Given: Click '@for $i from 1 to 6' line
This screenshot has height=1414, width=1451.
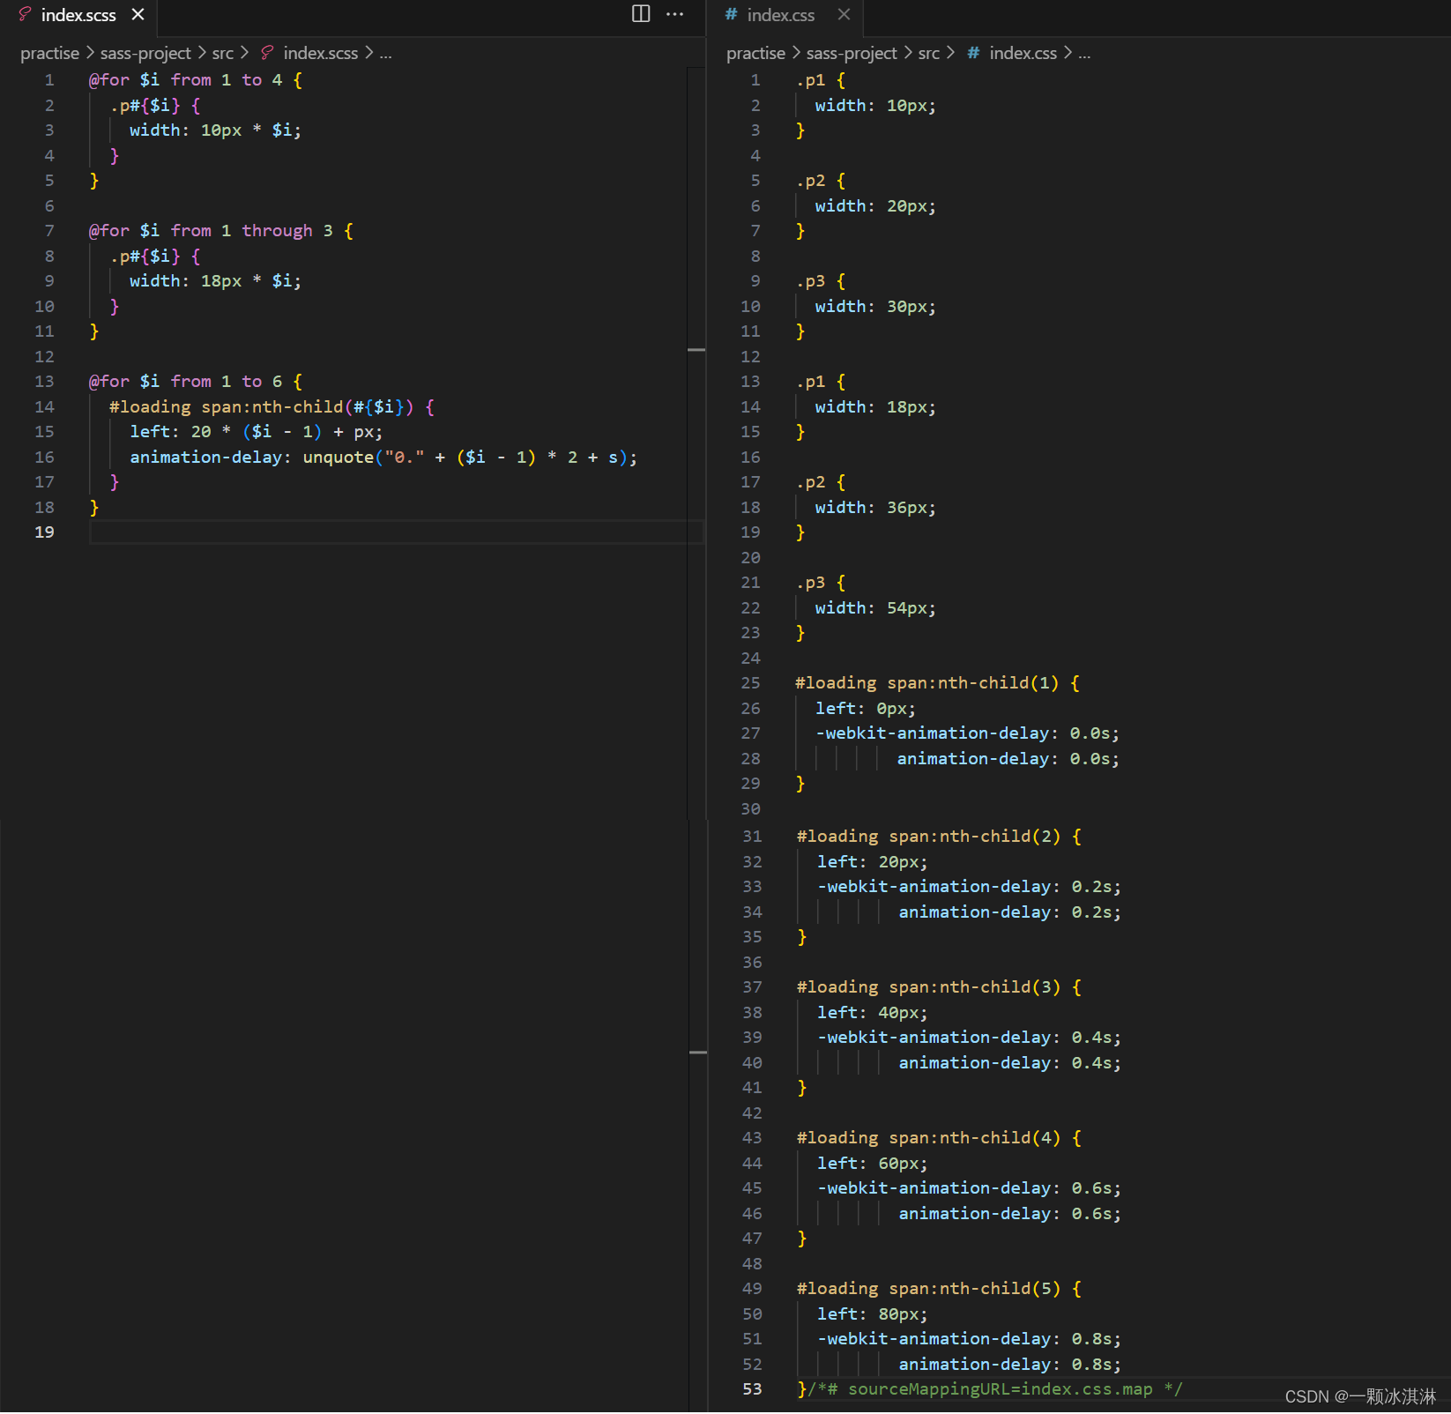Looking at the screenshot, I should point(195,382).
